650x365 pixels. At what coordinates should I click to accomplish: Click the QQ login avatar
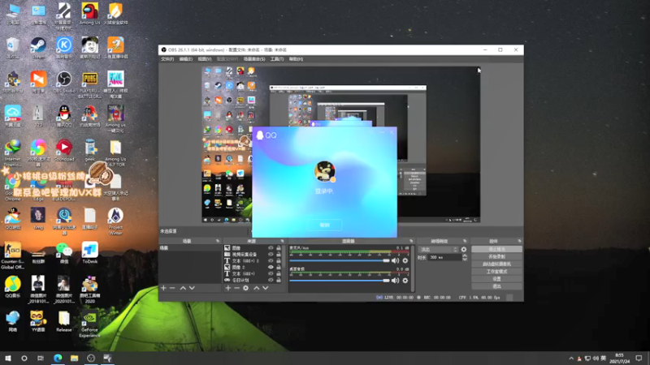tap(324, 171)
